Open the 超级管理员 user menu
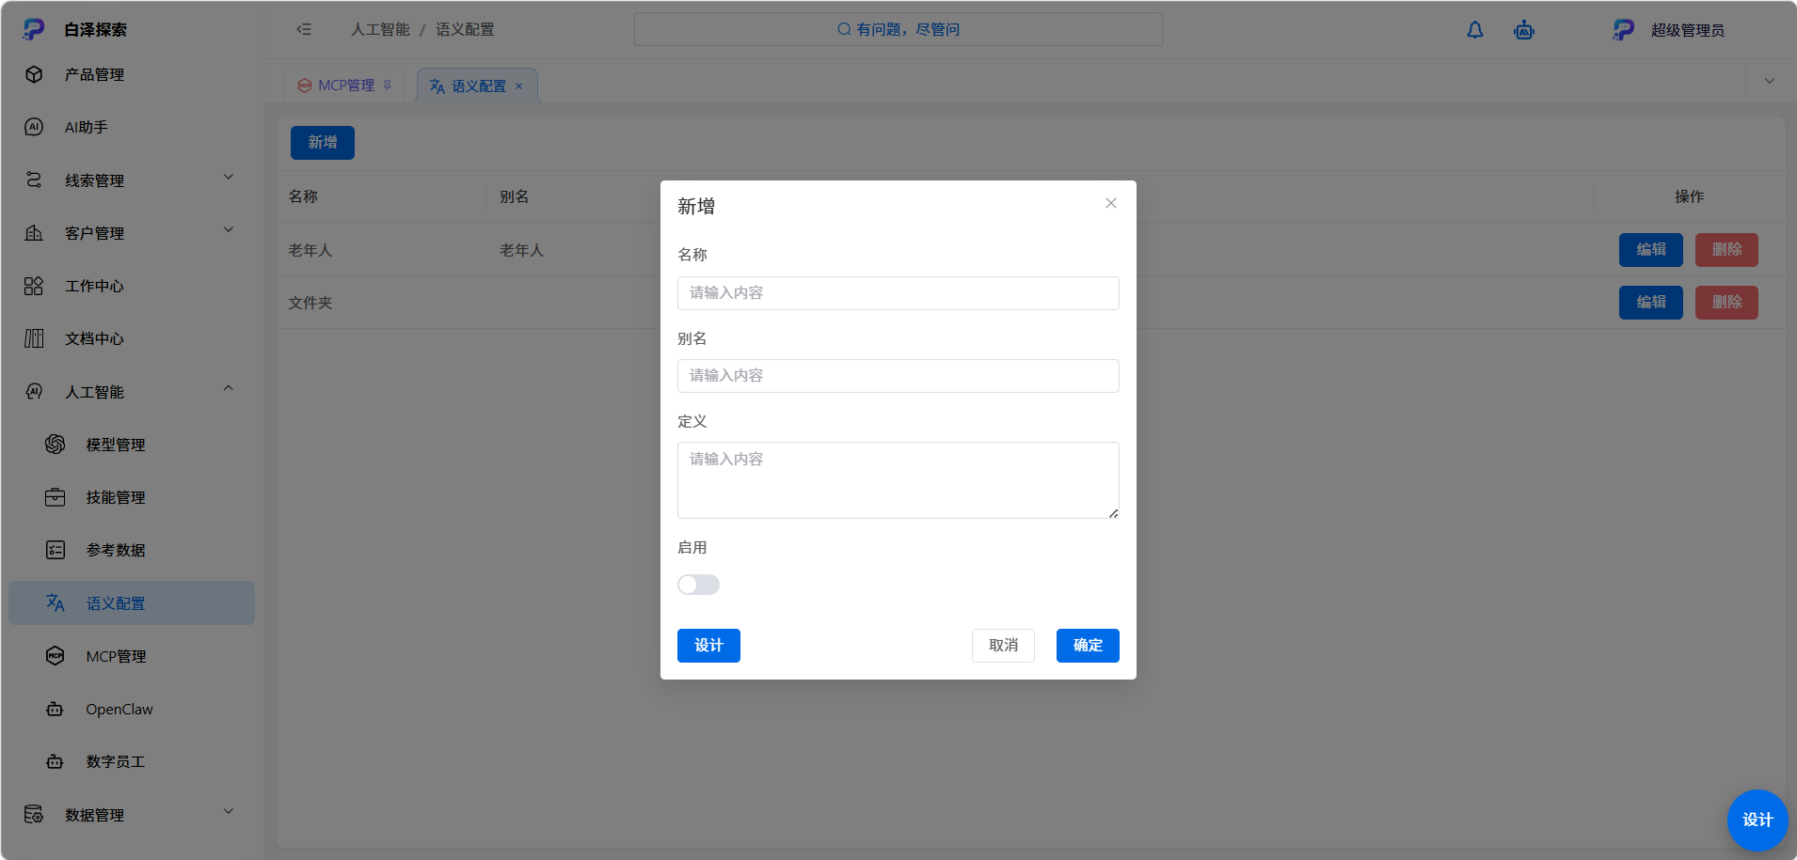Viewport: 1797px width, 860px height. (1668, 30)
